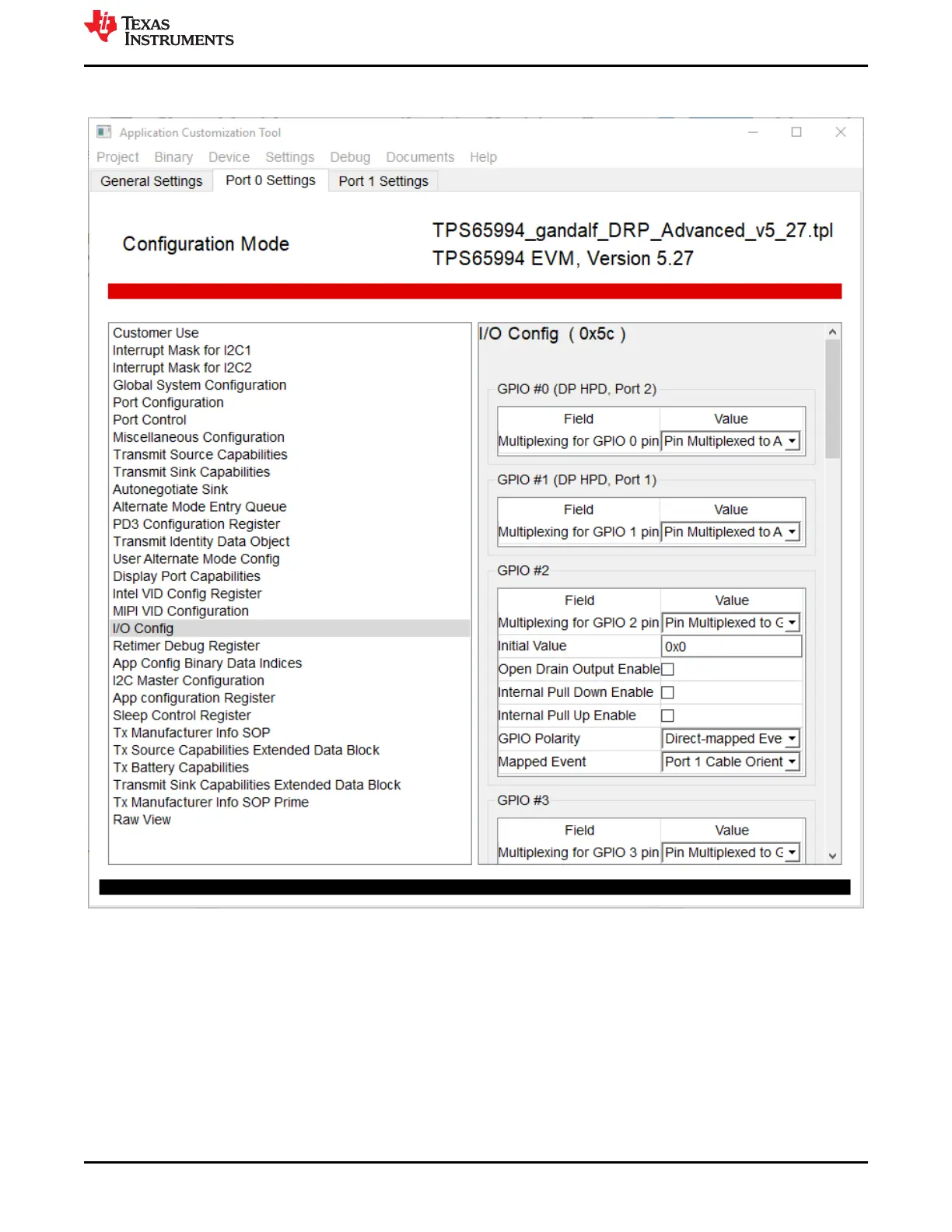Open the Documents menu
Viewport: 952px width, 1232px height.
tap(420, 157)
